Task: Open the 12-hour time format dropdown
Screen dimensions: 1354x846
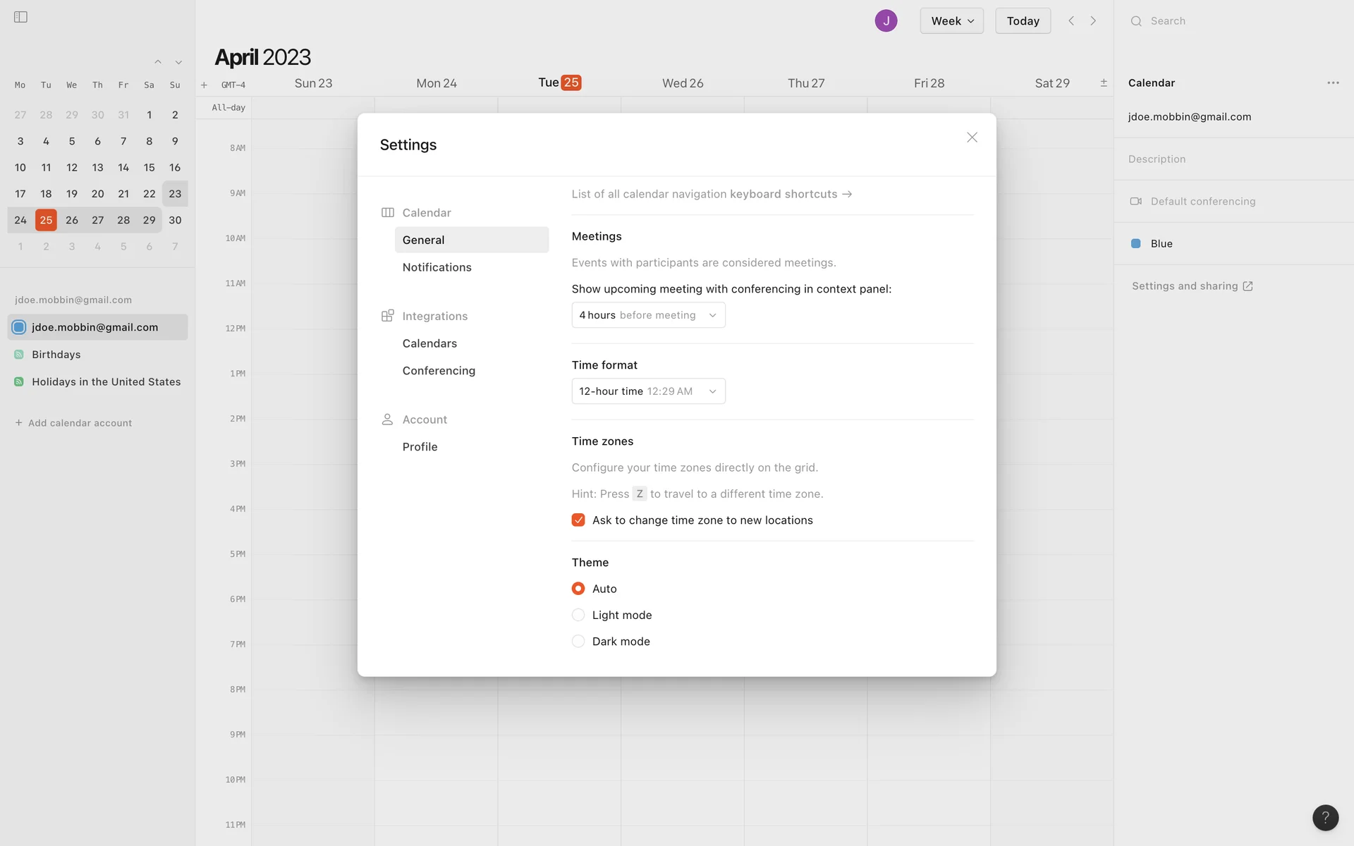Action: 648,391
